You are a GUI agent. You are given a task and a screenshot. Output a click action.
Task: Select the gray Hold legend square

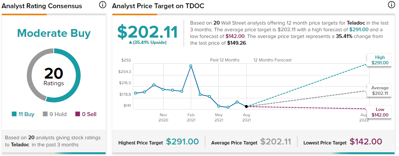(46, 114)
